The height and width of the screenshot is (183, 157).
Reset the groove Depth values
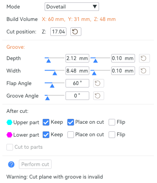click(x=144, y=58)
